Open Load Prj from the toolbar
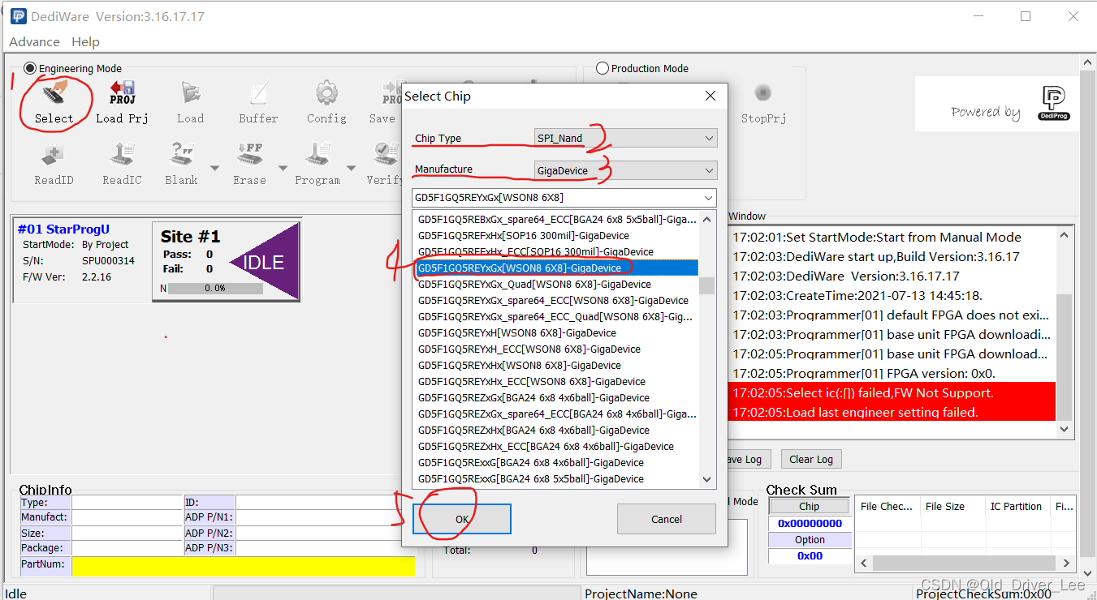The image size is (1097, 600). tap(122, 101)
